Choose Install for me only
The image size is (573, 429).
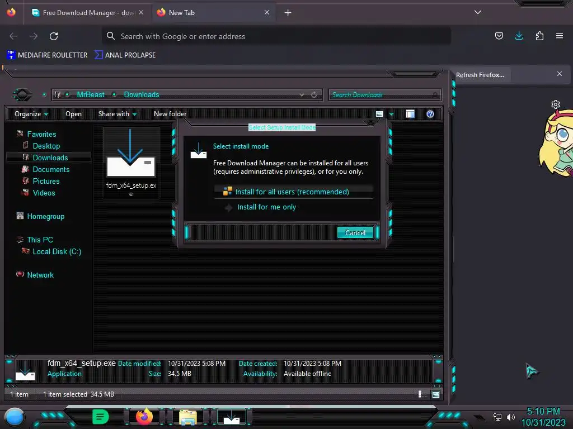267,207
